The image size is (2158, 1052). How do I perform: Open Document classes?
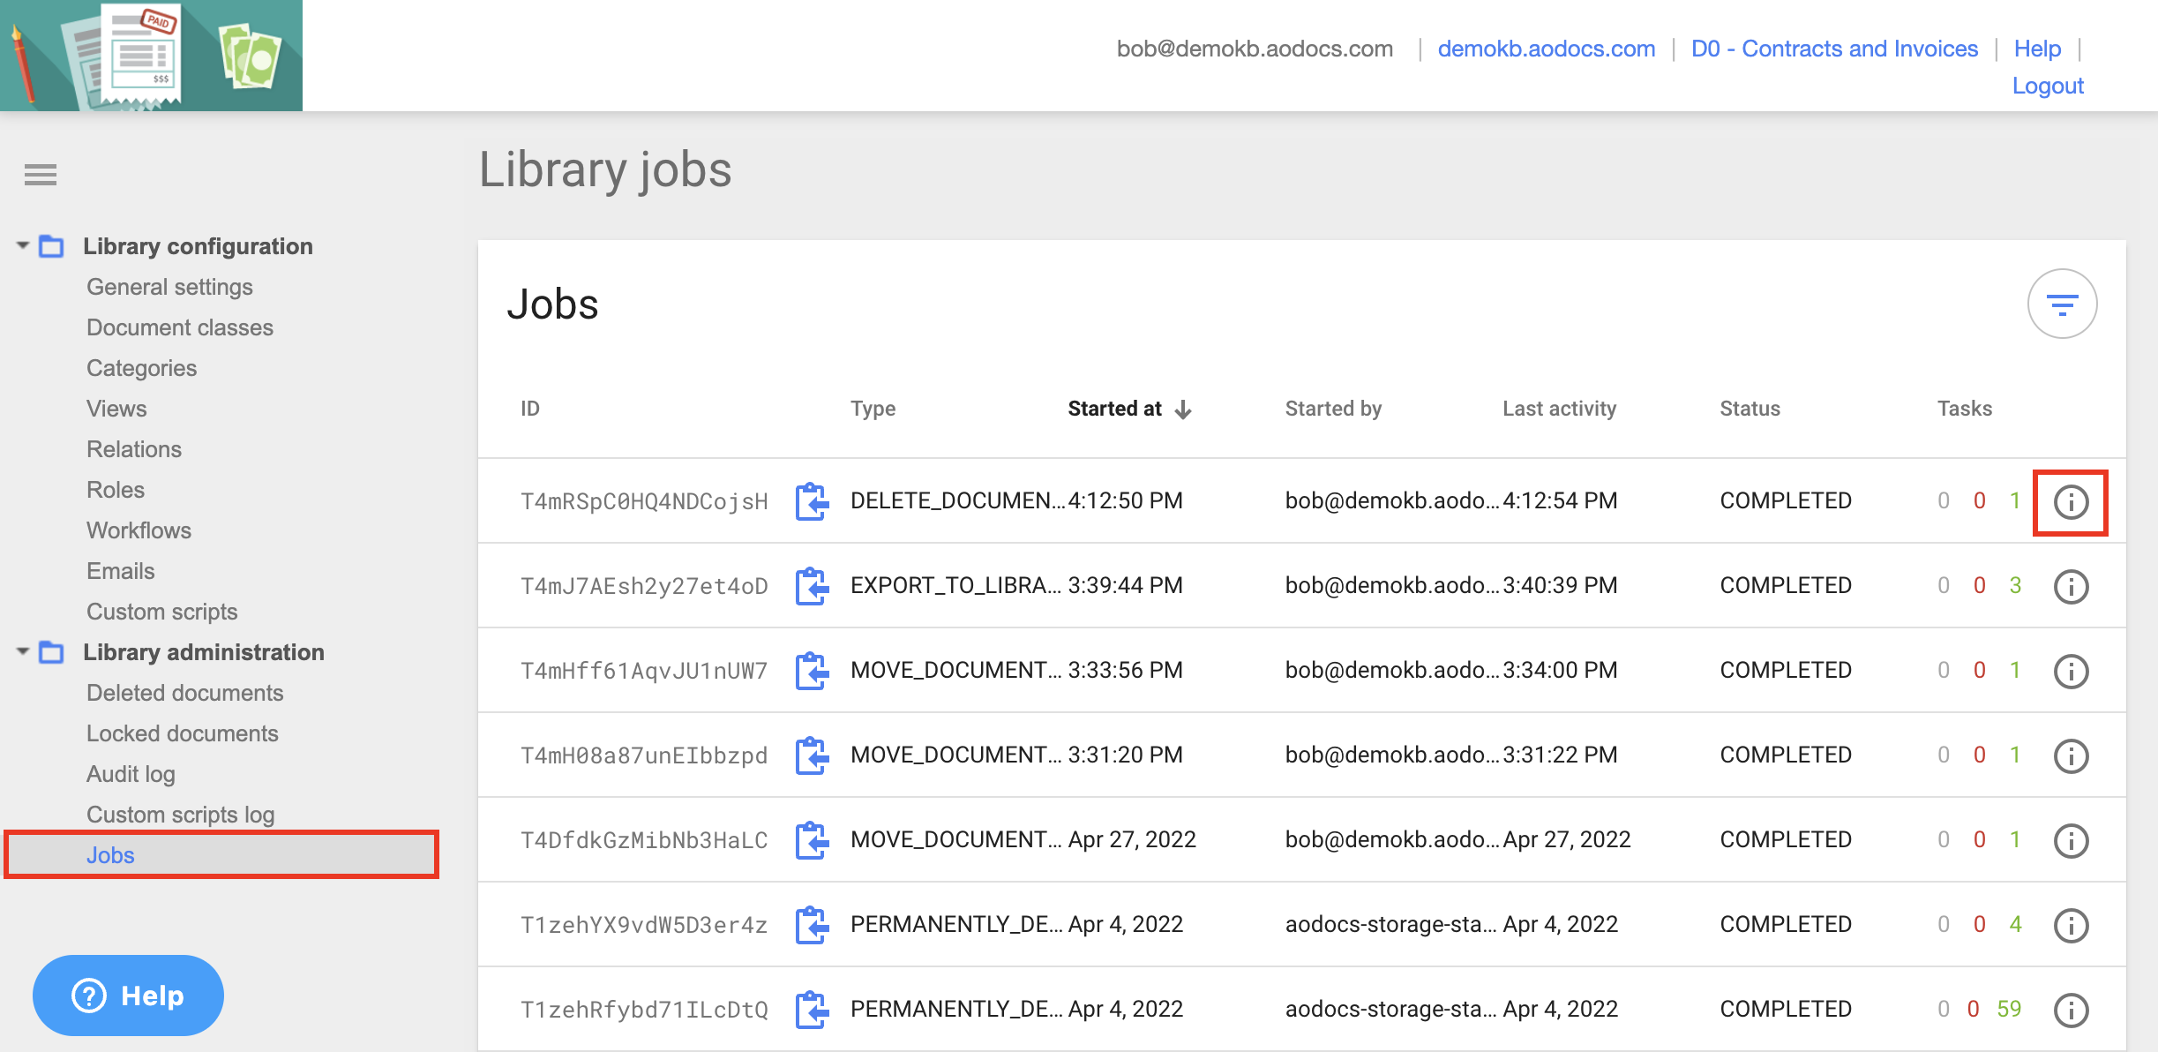(180, 327)
